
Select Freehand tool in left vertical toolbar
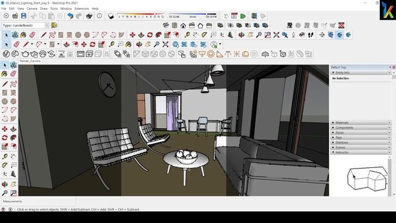point(14,84)
